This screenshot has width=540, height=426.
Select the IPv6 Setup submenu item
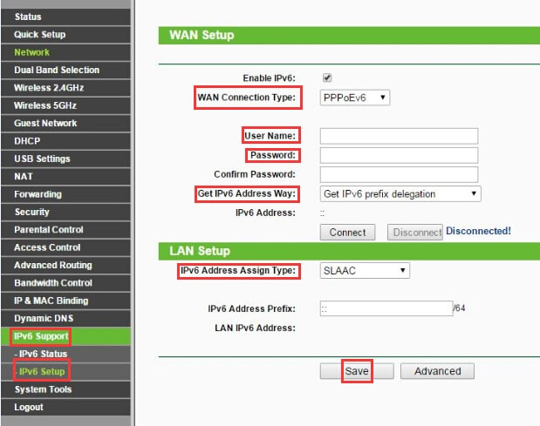pyautogui.click(x=43, y=372)
